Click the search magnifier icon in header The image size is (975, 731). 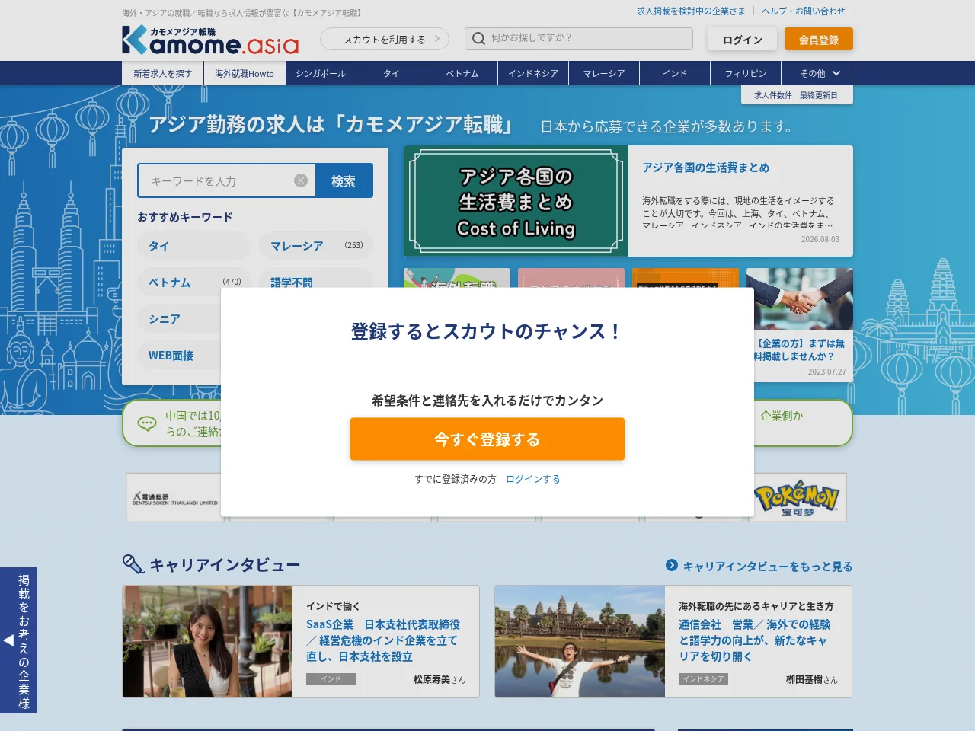(478, 38)
